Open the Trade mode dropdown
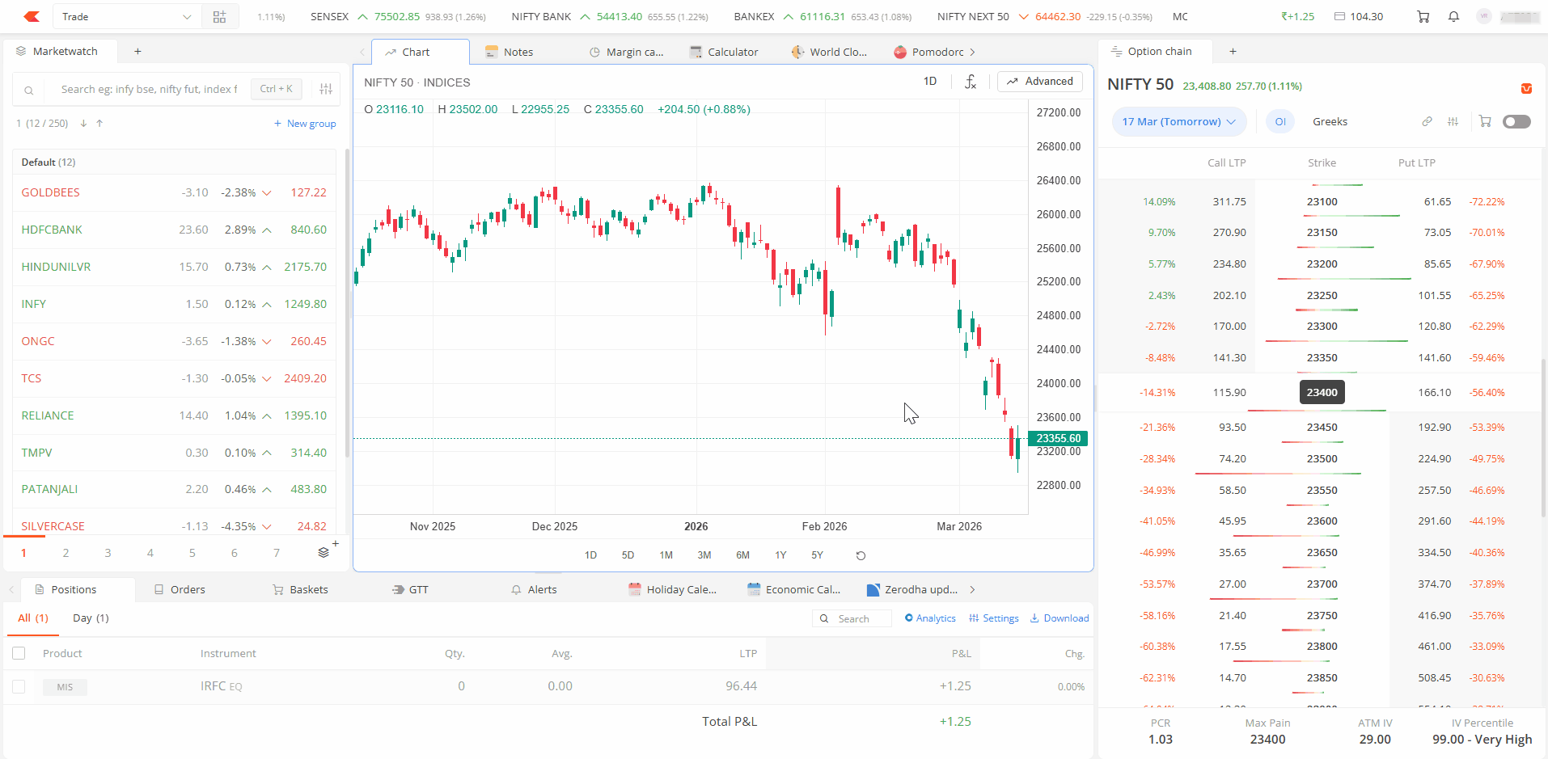 pyautogui.click(x=127, y=17)
